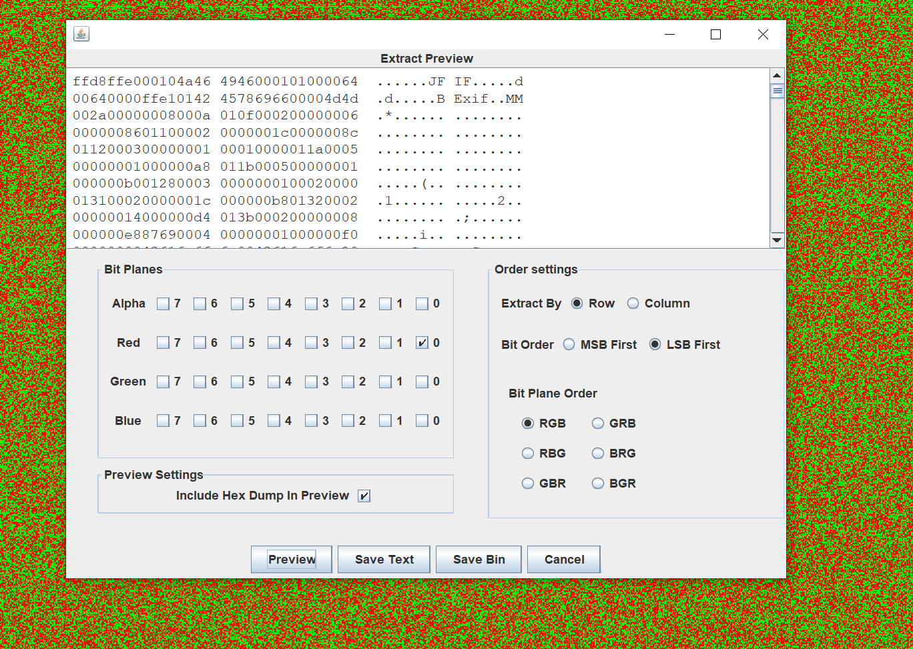Image resolution: width=913 pixels, height=649 pixels.
Task: Select BRG bit plane order
Action: click(x=598, y=454)
